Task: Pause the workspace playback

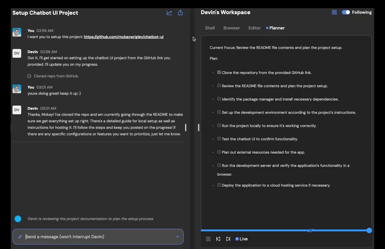Action: 208,239
